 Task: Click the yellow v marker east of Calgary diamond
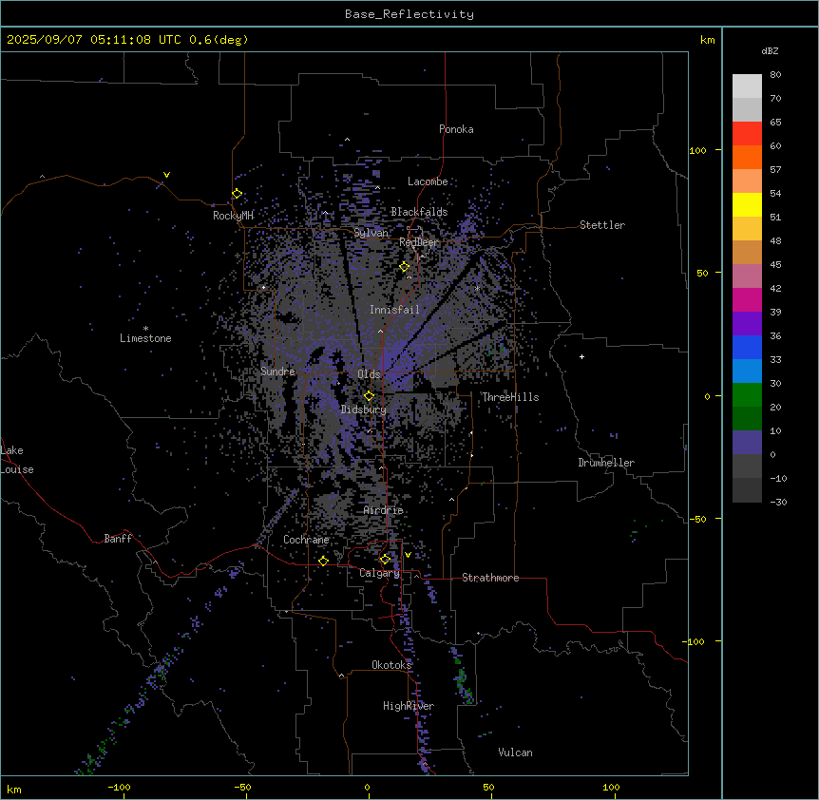pyautogui.click(x=408, y=555)
